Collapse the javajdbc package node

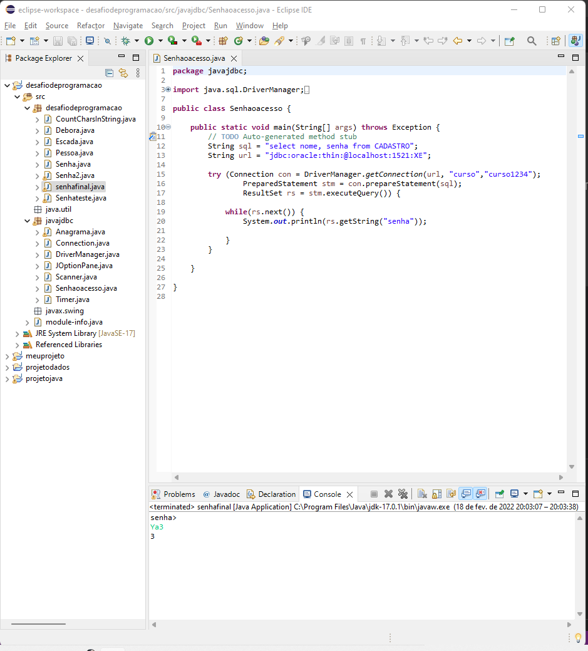pos(27,221)
